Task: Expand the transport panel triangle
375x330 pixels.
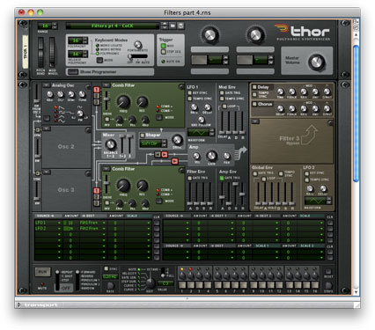Action: click(19, 304)
